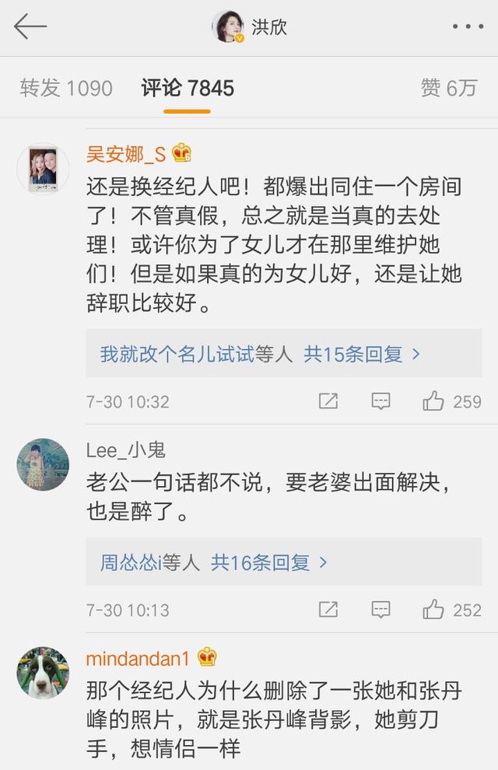Tap the reply icon on 吴安娜_S's comment
The height and width of the screenshot is (770, 498).
coord(381,401)
